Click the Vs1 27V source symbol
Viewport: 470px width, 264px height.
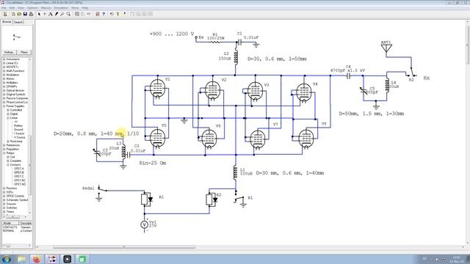click(x=144, y=224)
